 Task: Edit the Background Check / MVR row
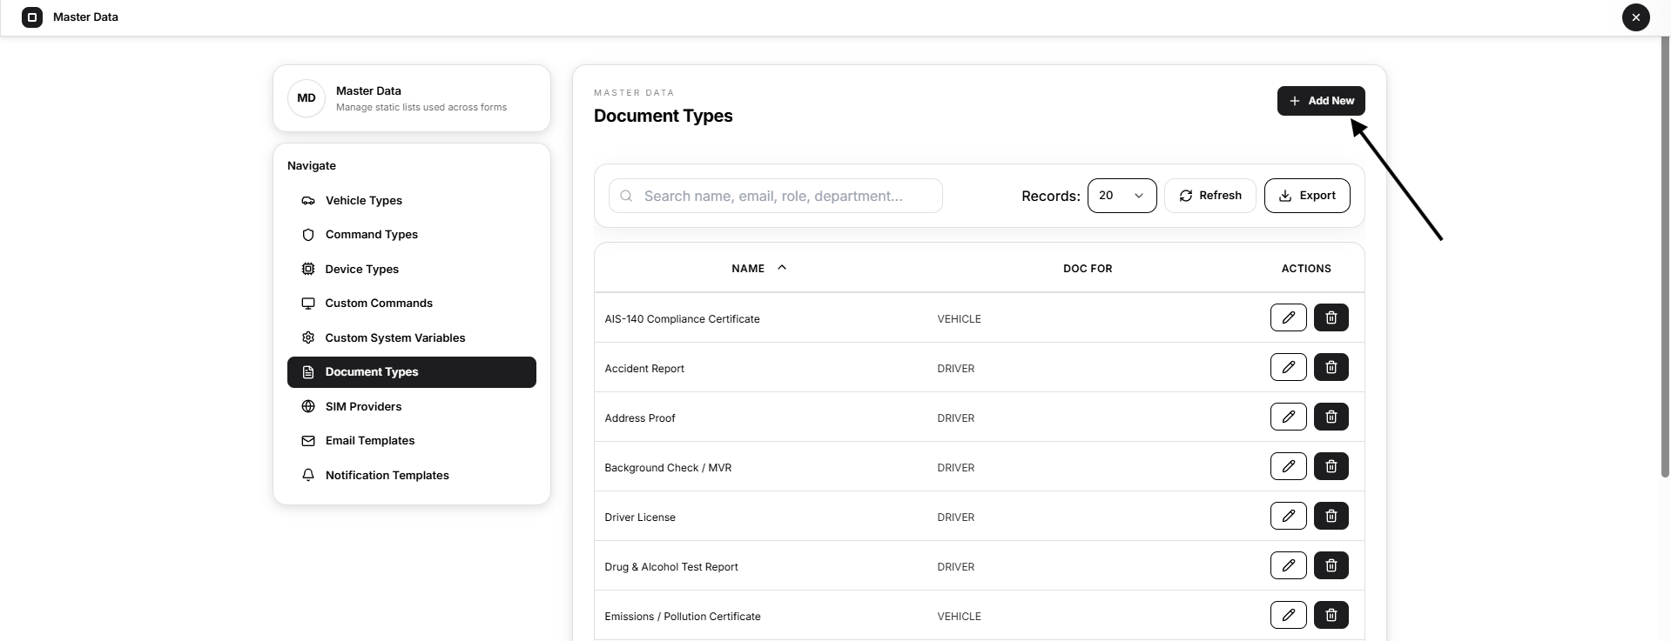[1288, 466]
